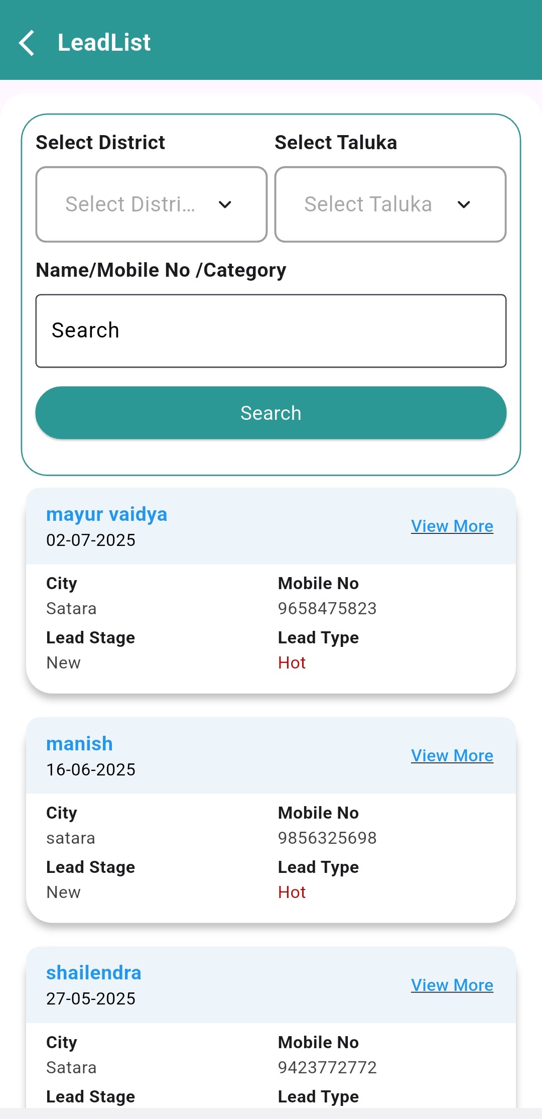
Task: View More for mayur vaidya lead
Action: (452, 526)
